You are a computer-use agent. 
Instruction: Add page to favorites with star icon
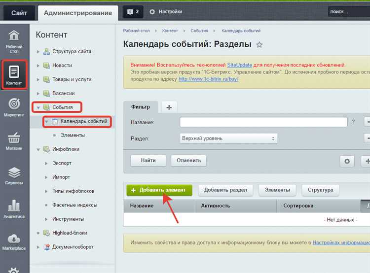(259, 45)
